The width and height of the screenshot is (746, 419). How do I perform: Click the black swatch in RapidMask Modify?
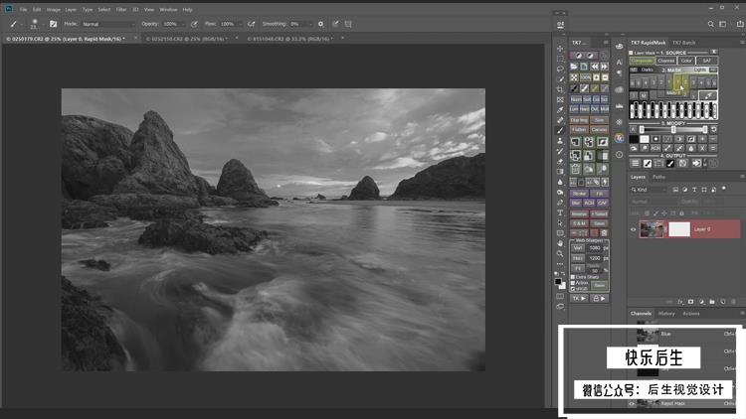(634, 139)
